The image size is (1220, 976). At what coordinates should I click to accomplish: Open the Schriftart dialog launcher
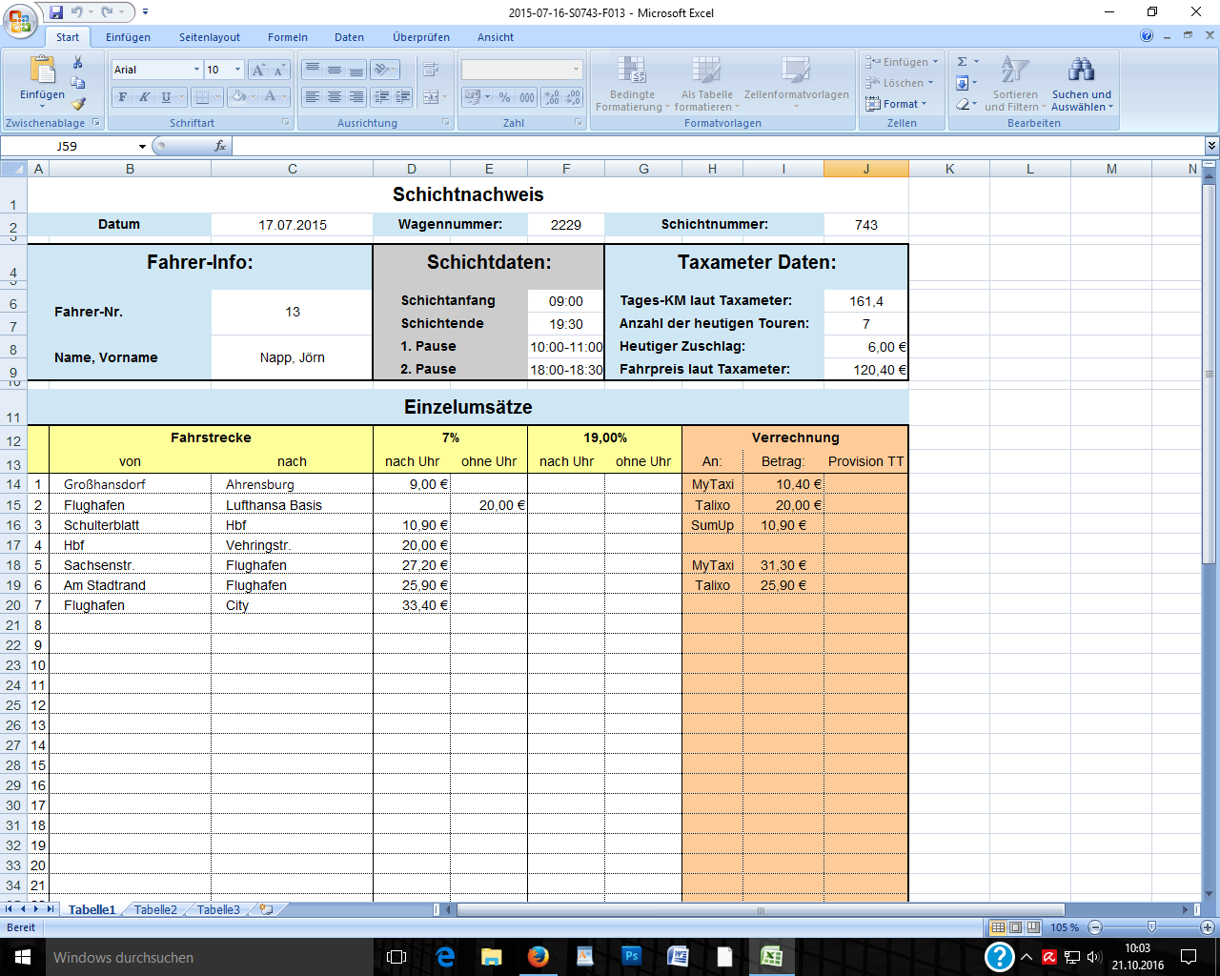coord(286,123)
